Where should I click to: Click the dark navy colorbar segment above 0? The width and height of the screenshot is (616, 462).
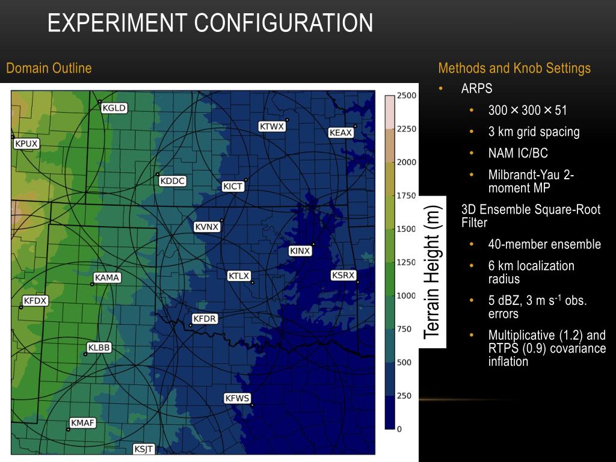pos(389,412)
